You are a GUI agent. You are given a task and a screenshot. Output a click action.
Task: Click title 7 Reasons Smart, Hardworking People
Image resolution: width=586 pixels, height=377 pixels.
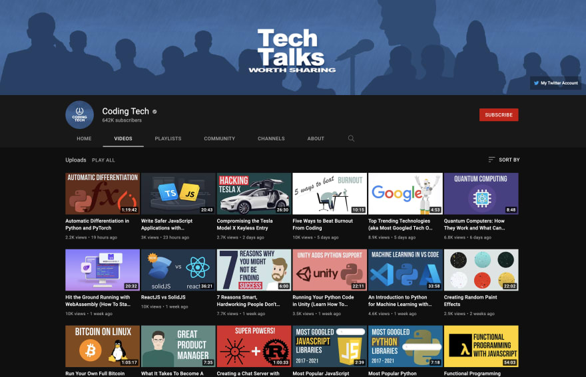(248, 301)
